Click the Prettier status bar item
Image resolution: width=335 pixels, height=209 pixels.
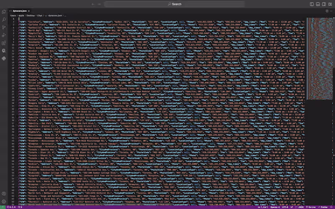point(322,207)
